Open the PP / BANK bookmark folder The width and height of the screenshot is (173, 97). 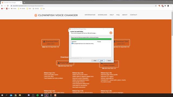[21, 9]
